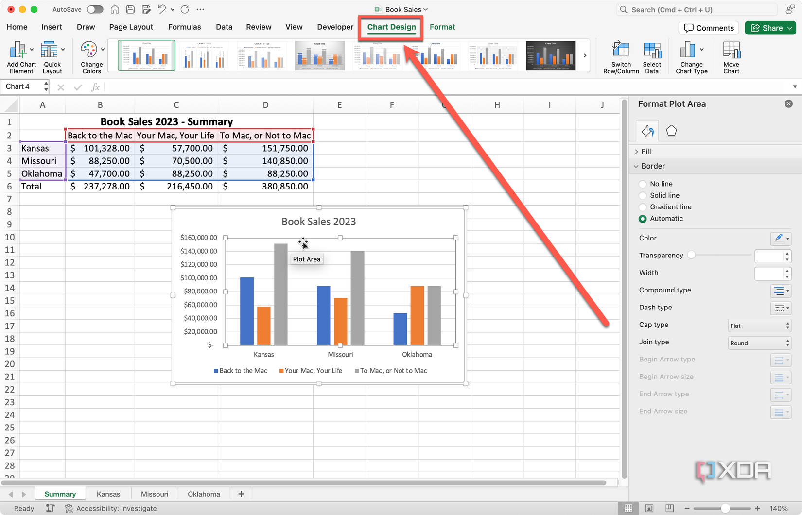
Task: Open the Chart Design ribbon tab
Action: (x=391, y=27)
